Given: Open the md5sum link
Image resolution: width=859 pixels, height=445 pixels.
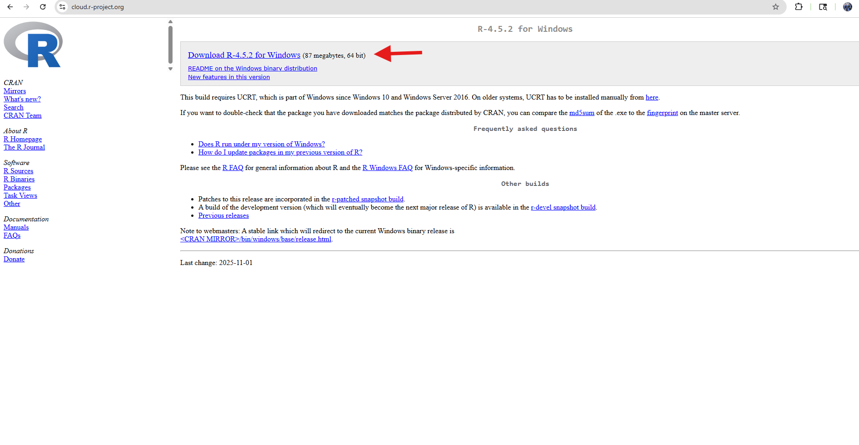Looking at the screenshot, I should [581, 113].
